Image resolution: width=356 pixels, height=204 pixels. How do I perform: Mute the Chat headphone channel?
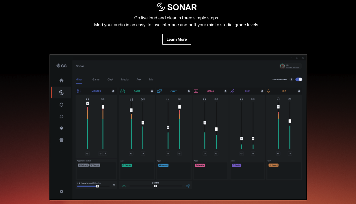tap(168, 154)
